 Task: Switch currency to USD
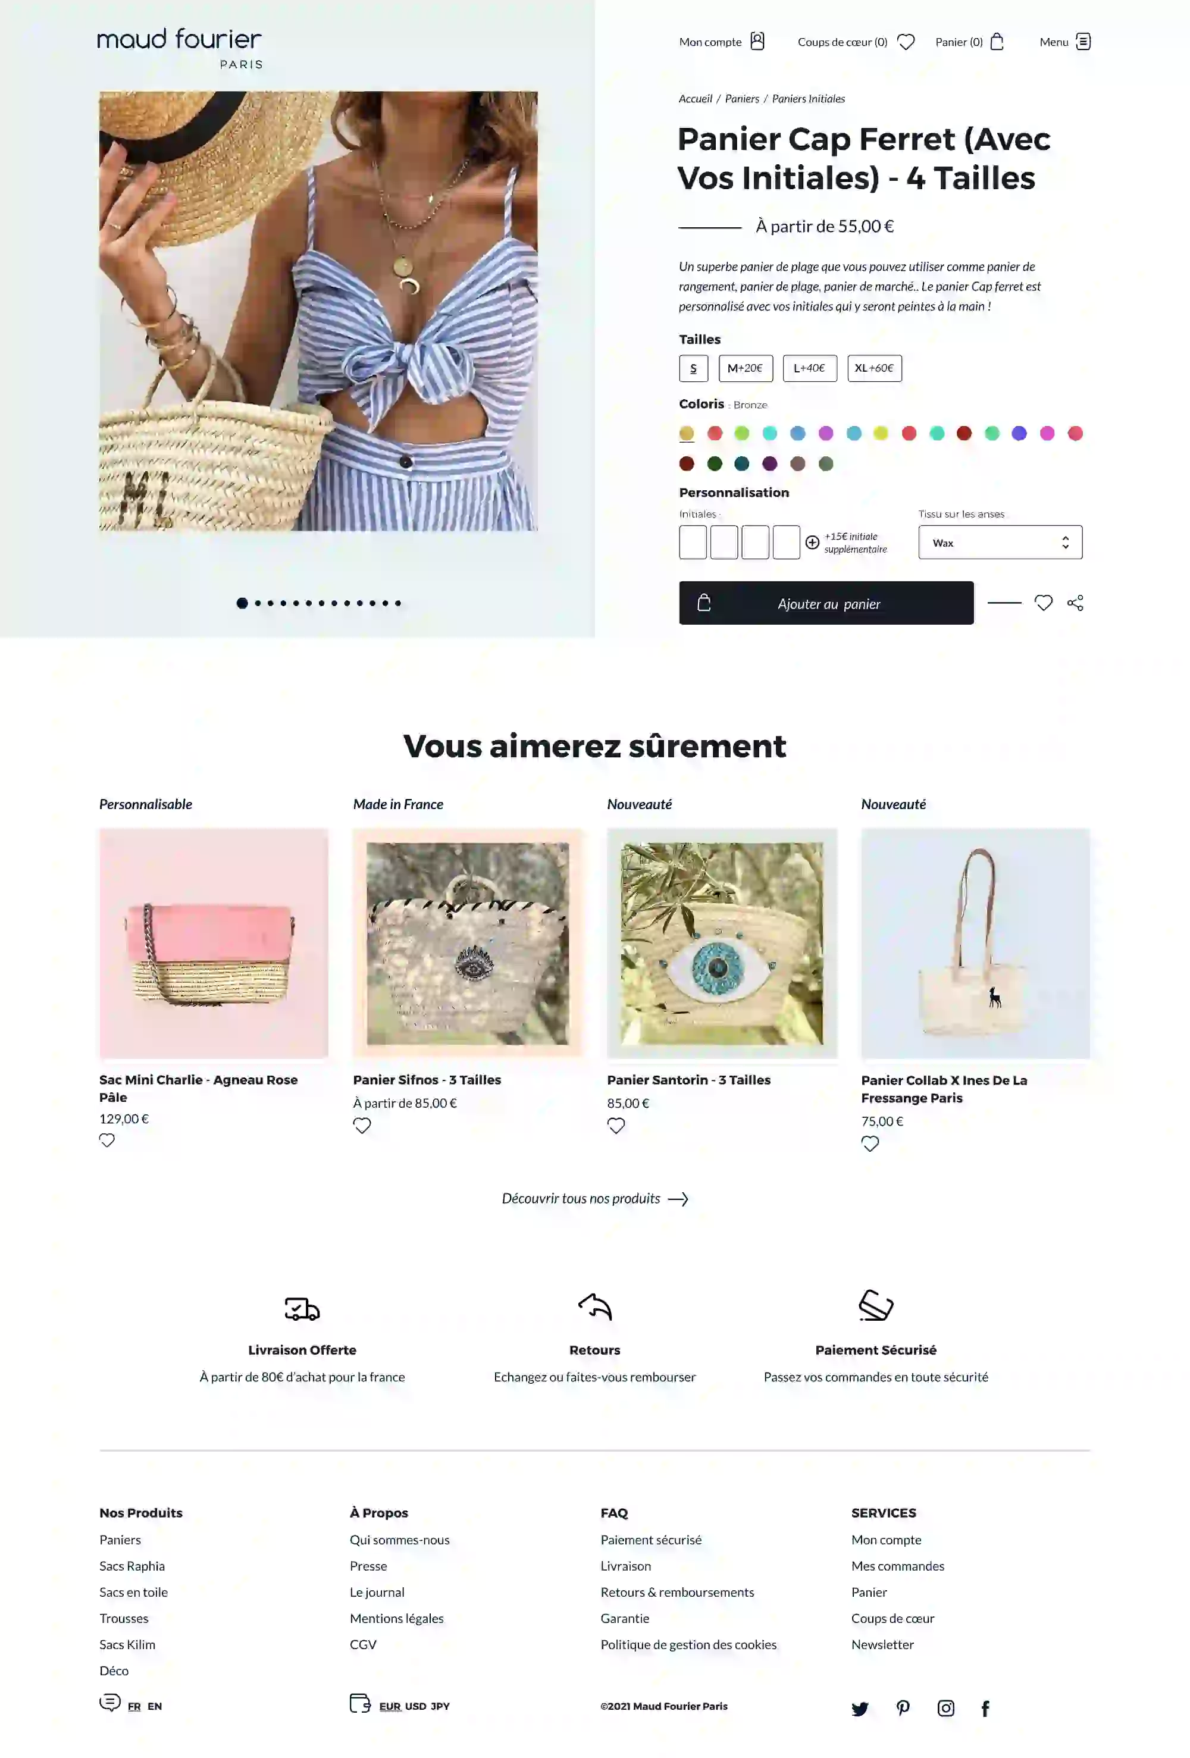415,1706
